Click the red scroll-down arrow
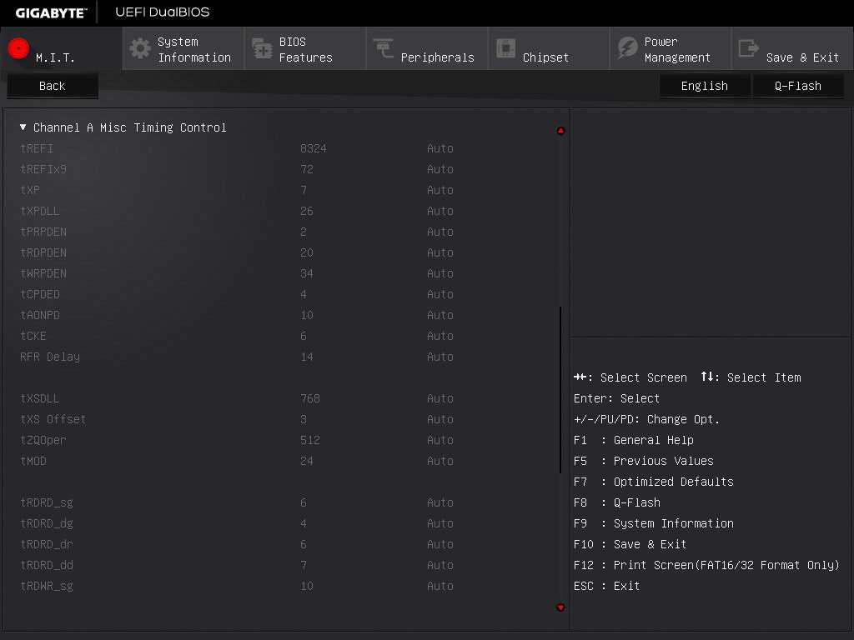This screenshot has width=854, height=640. click(560, 607)
